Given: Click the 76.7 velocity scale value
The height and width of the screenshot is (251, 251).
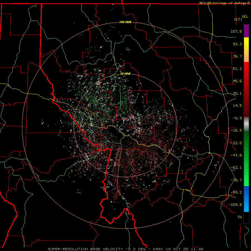Looking at the screenshot, I should [x=237, y=56].
